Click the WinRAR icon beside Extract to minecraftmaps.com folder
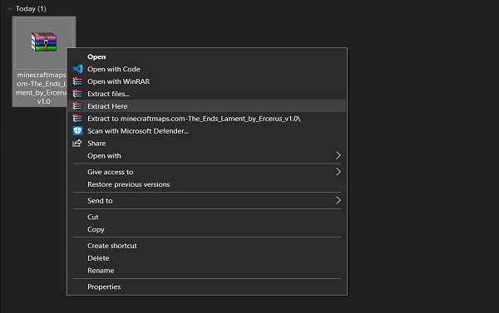 pos(77,119)
